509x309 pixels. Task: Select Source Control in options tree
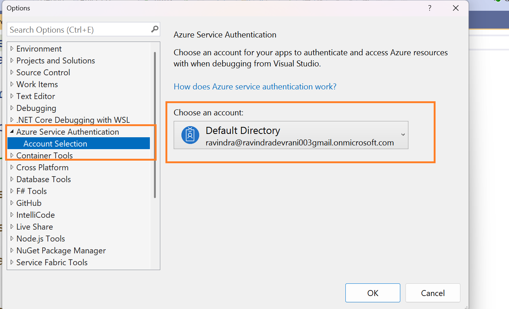(43, 72)
